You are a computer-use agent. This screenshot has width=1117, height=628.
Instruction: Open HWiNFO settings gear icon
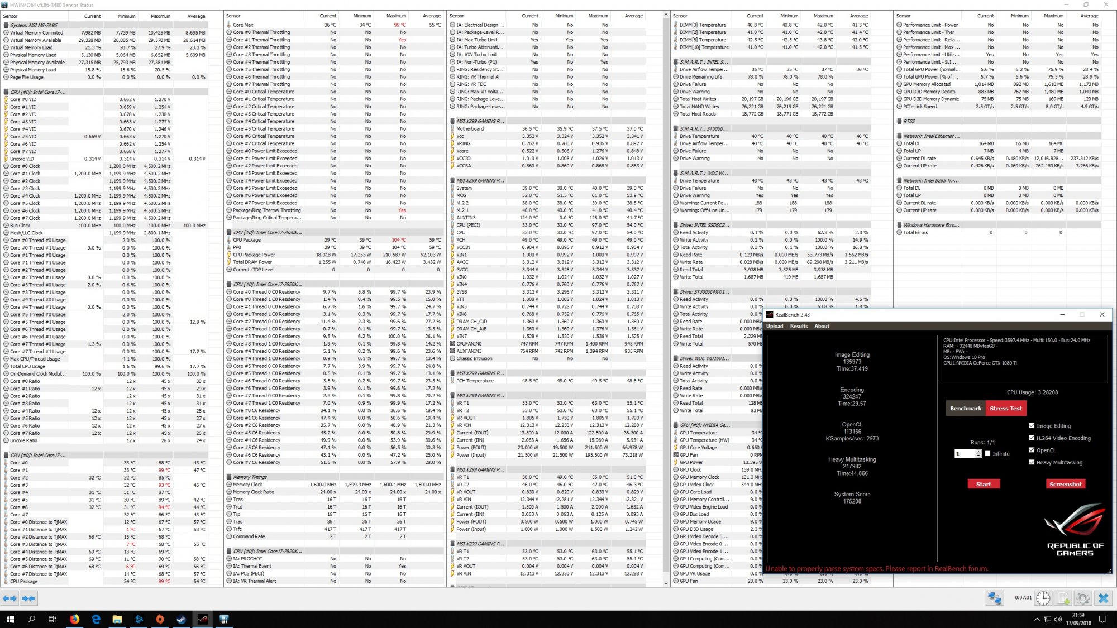tap(1083, 598)
